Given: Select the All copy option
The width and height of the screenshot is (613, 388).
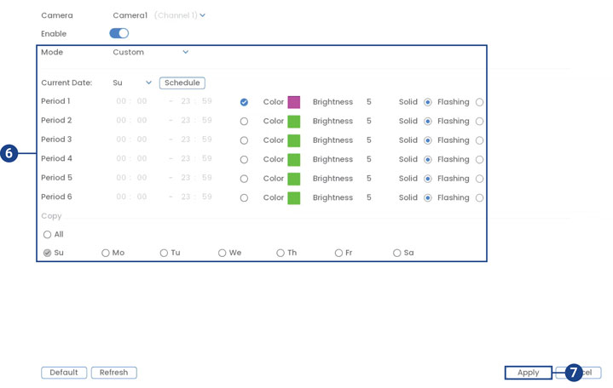Looking at the screenshot, I should 48,235.
